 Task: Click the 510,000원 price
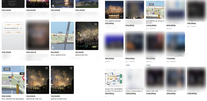point(130,26)
